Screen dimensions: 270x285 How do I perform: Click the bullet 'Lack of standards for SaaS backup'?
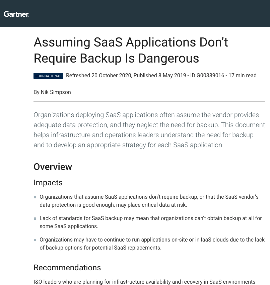151,222
